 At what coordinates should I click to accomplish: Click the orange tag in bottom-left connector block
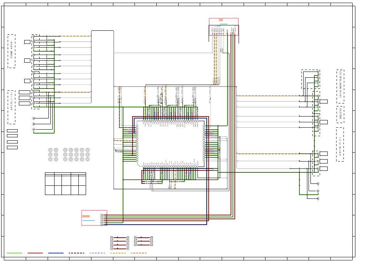click(x=86, y=216)
